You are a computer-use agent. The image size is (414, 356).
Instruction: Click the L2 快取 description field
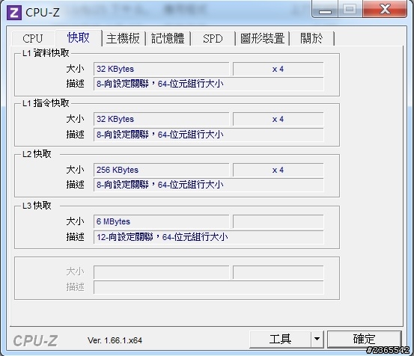click(x=209, y=185)
